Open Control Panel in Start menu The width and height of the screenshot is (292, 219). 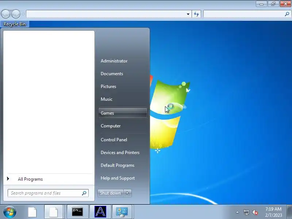pyautogui.click(x=114, y=140)
